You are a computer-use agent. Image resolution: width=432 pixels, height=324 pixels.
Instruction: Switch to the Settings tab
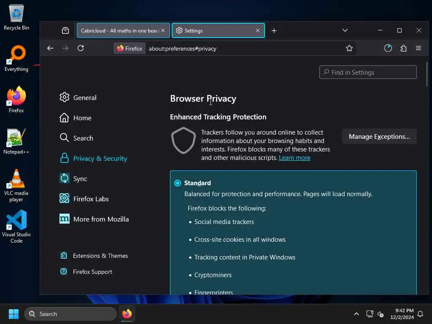218,30
